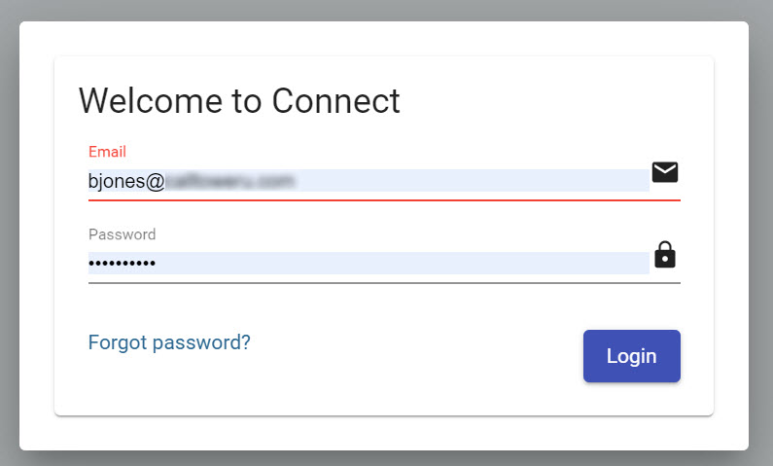The image size is (773, 466).
Task: Focus the Email input field
Action: pyautogui.click(x=369, y=181)
